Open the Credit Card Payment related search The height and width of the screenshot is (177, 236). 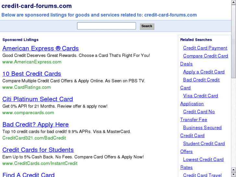click(x=205, y=48)
